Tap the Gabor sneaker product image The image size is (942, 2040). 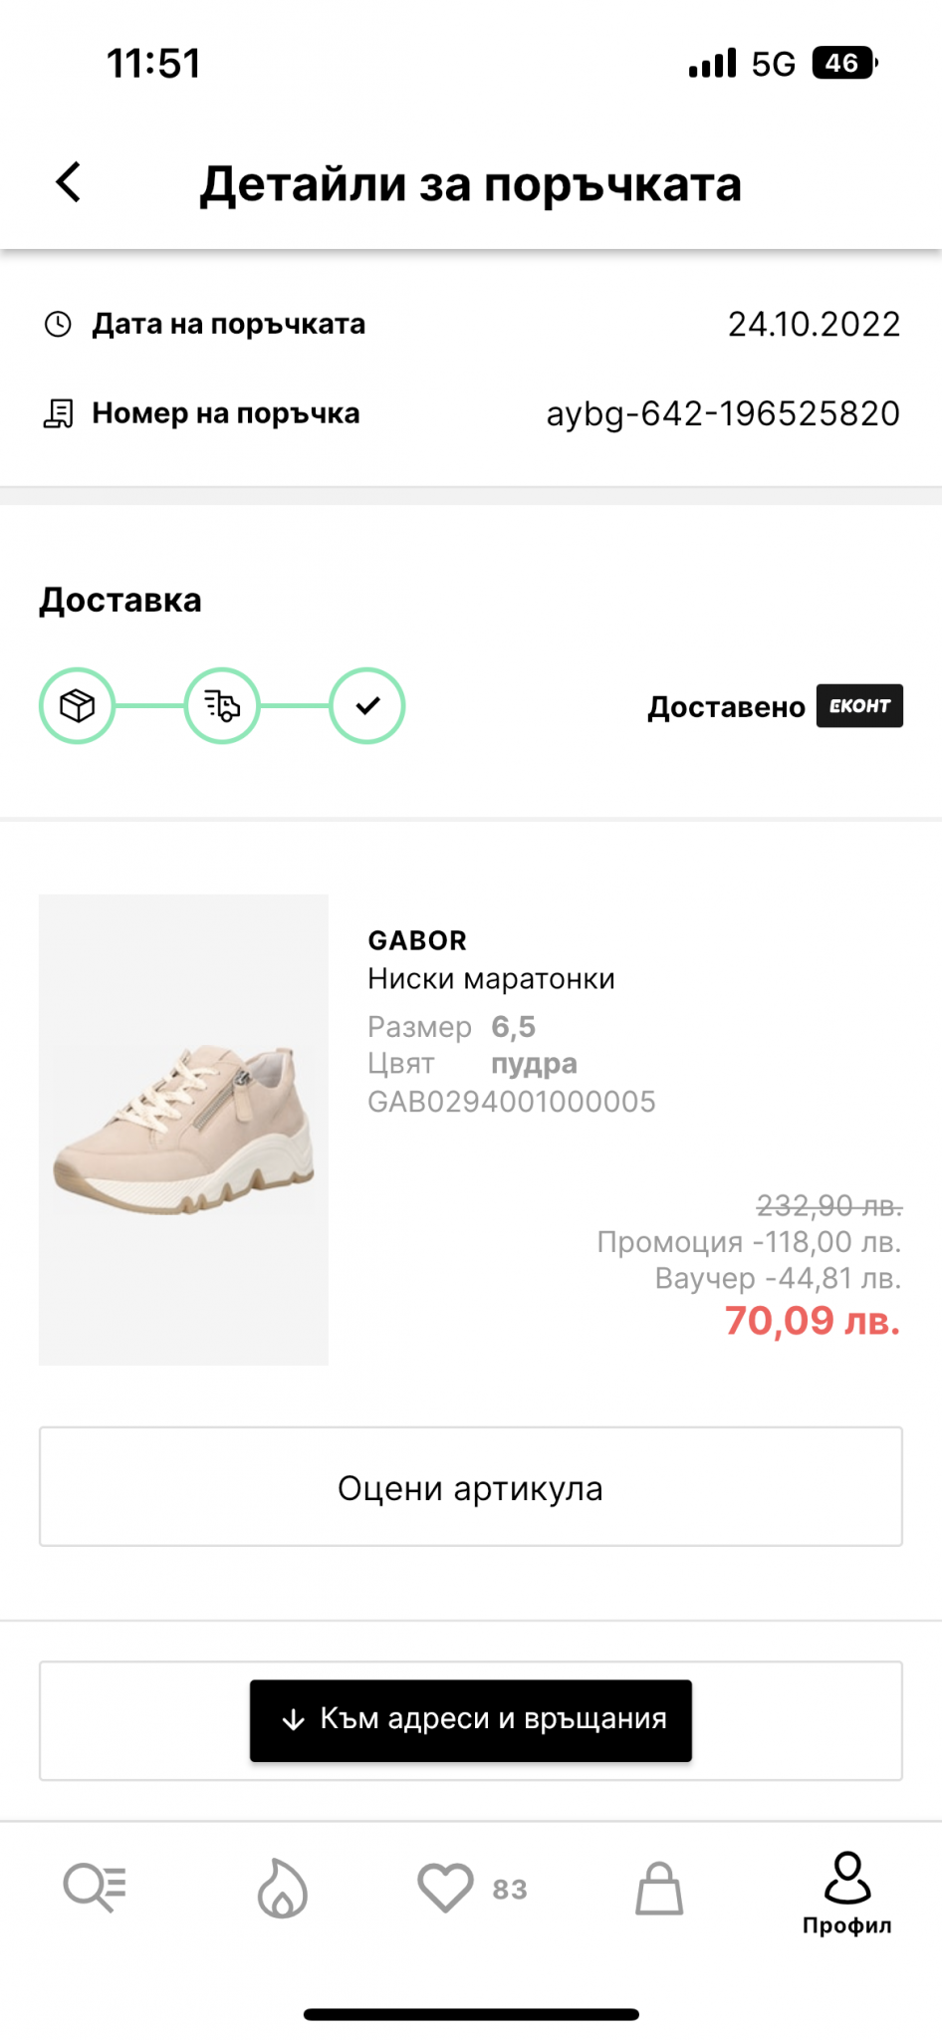[x=183, y=1129]
